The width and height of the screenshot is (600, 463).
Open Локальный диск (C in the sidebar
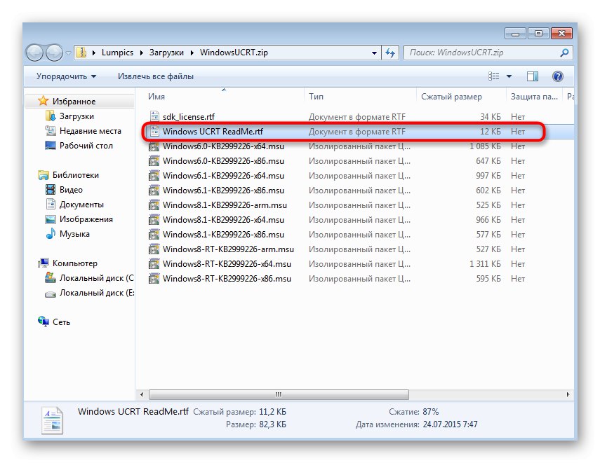(x=96, y=278)
